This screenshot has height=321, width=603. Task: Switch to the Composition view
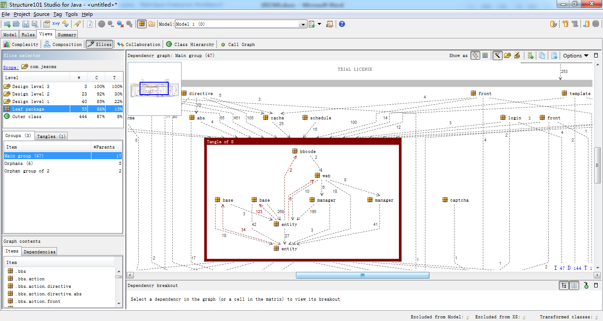tap(63, 44)
